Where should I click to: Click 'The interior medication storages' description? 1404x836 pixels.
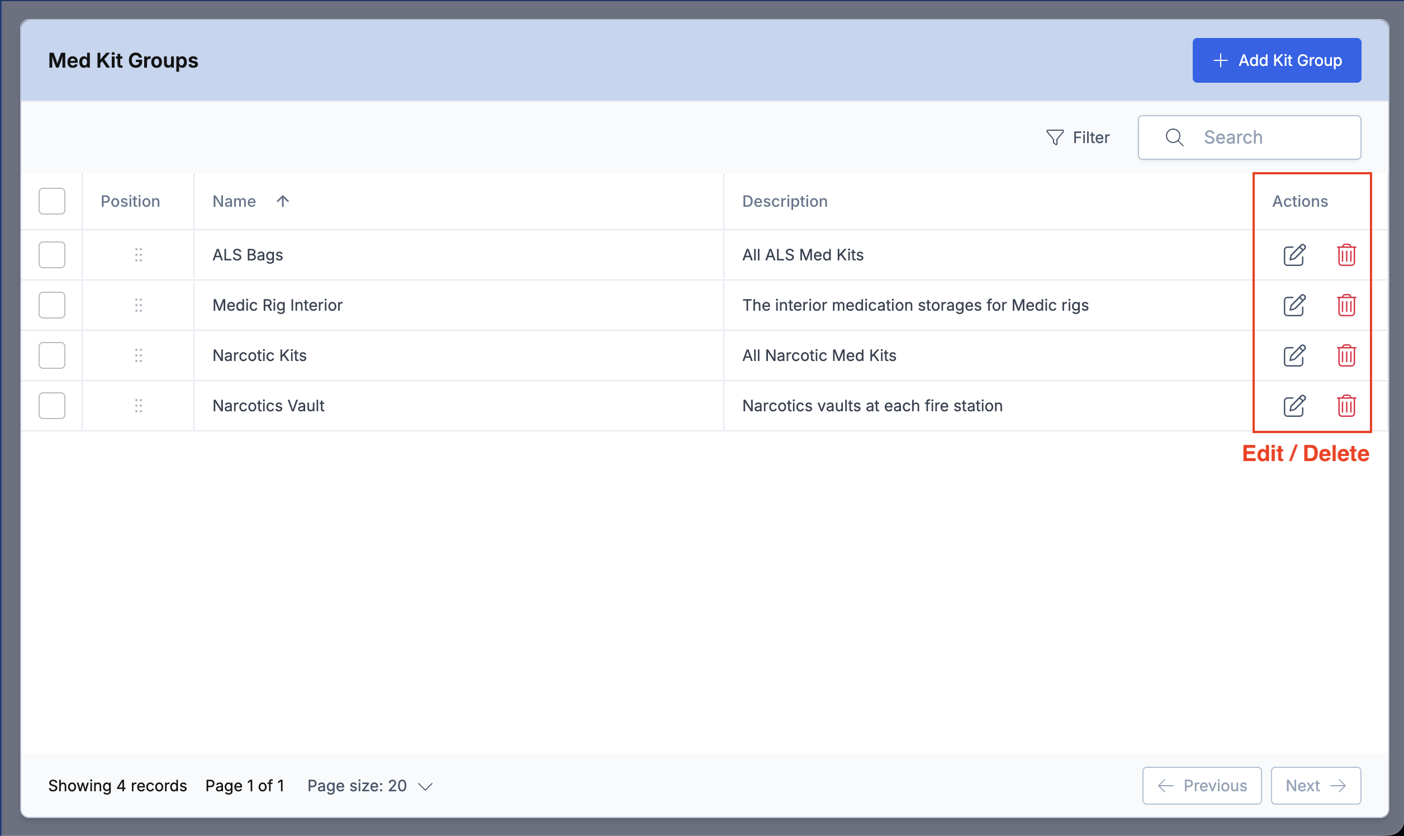tap(916, 305)
